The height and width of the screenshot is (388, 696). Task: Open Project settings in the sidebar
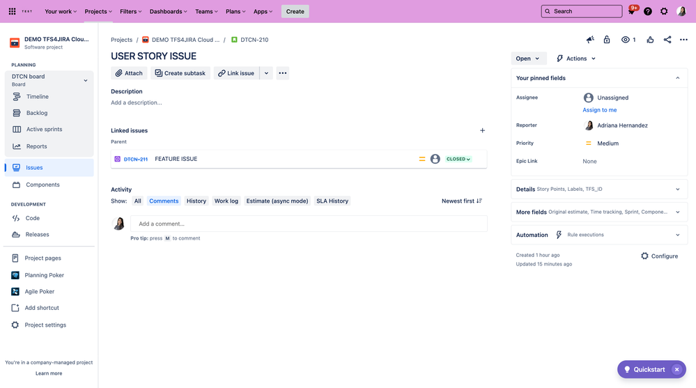[x=45, y=325]
